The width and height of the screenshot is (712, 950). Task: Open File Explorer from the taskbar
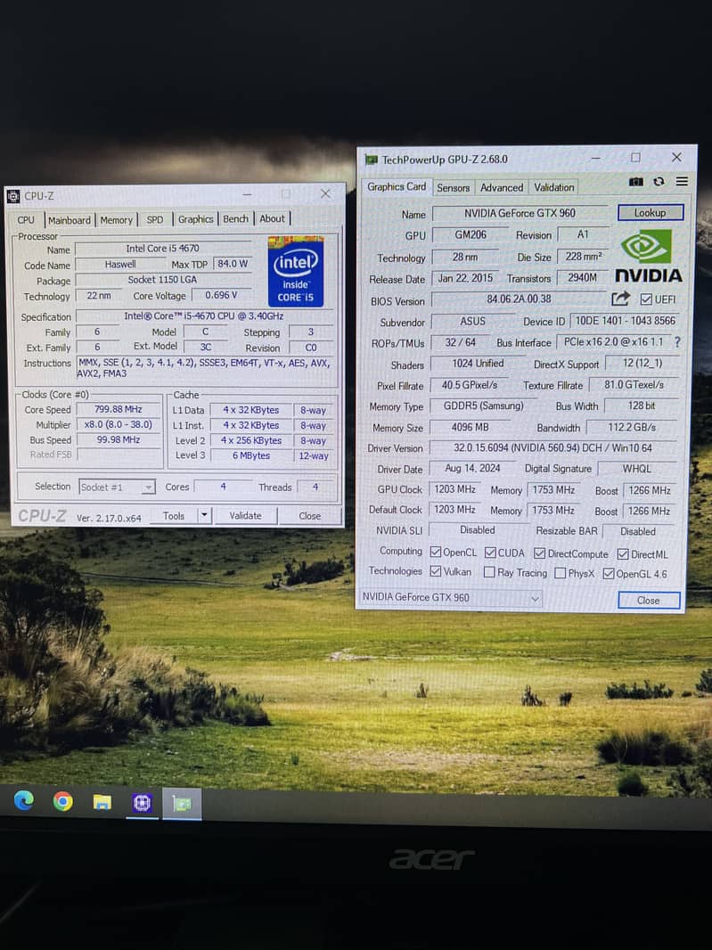click(x=102, y=802)
